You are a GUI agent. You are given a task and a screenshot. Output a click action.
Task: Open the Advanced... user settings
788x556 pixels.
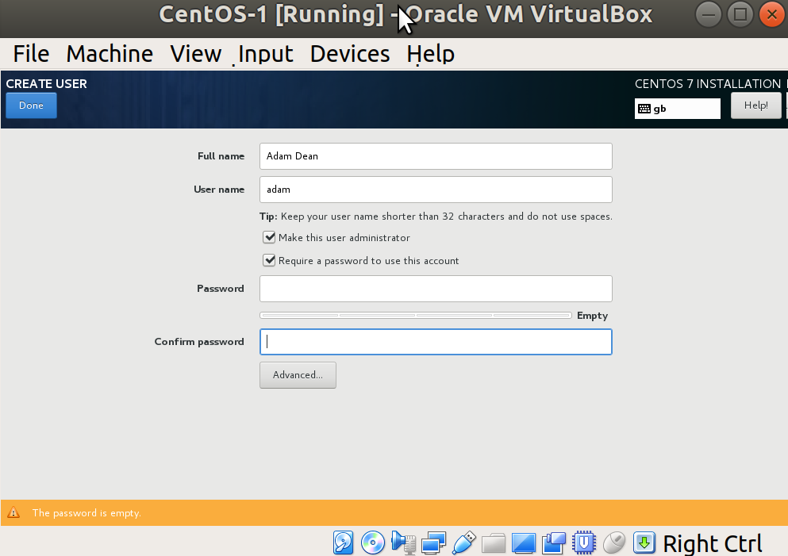click(x=298, y=375)
